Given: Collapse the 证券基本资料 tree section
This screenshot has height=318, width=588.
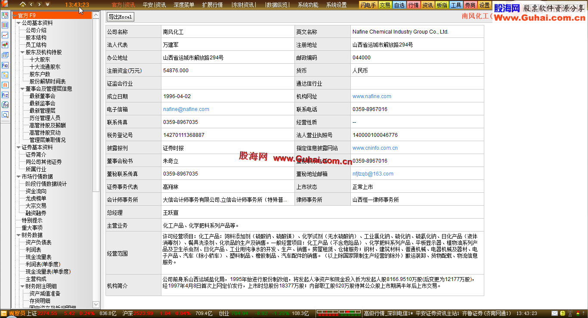Looking at the screenshot, I should (x=19, y=147).
